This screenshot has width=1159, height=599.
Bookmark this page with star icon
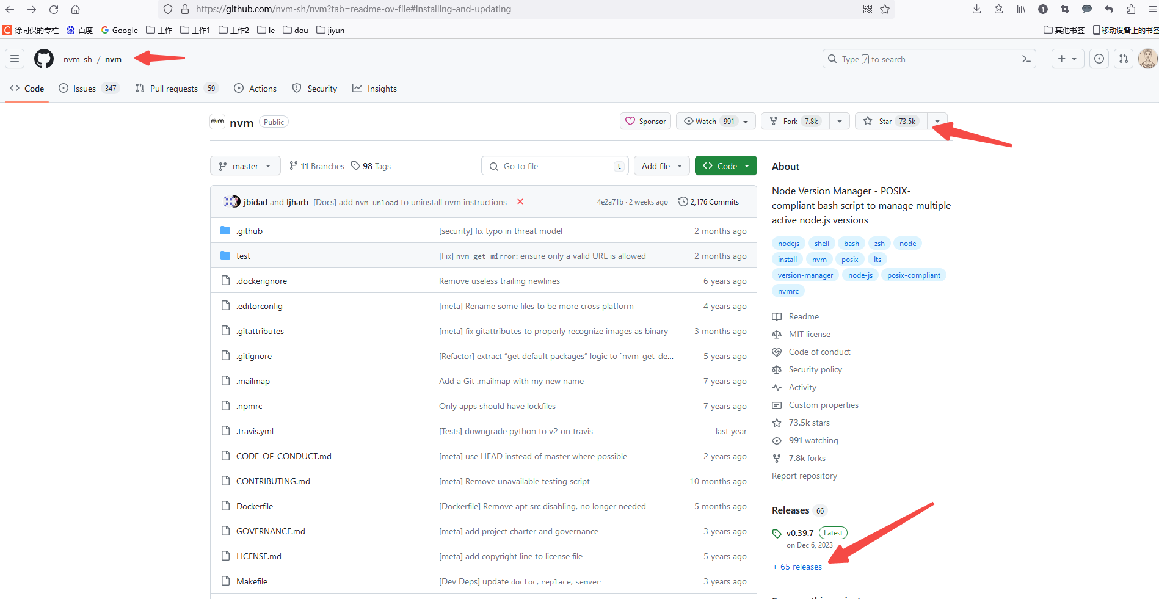[x=885, y=9]
